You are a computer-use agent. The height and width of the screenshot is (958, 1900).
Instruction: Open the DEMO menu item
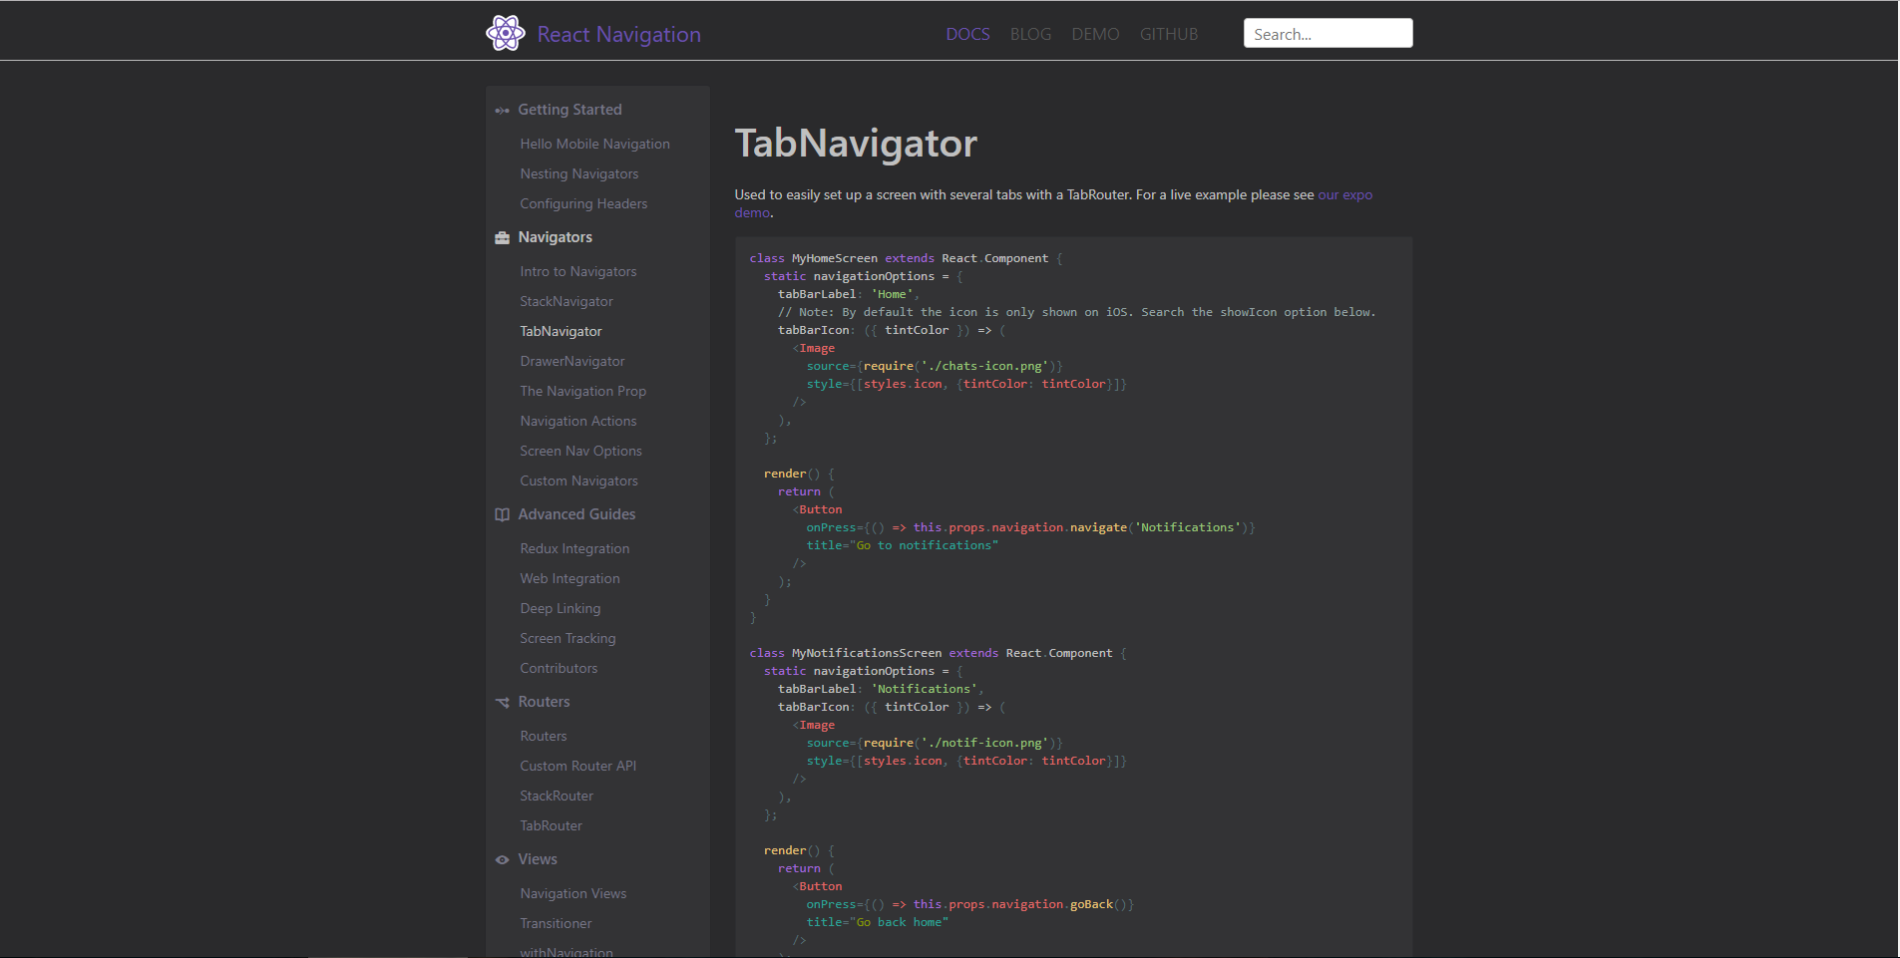(x=1095, y=34)
